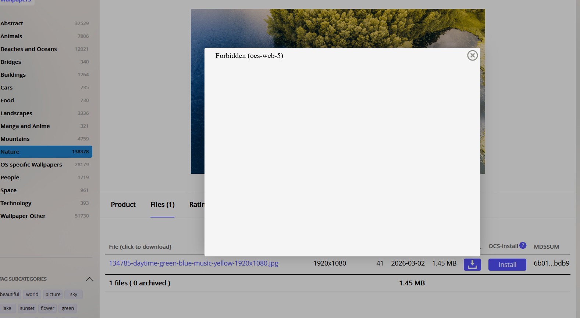Open the OCS-install help question mark
Viewport: 580px width, 318px height.
click(523, 245)
